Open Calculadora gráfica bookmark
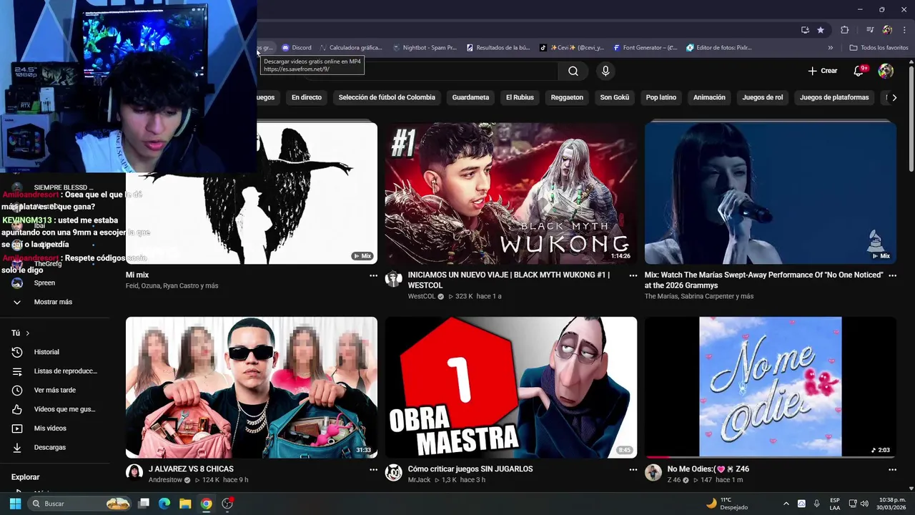This screenshot has height=515, width=915. point(350,48)
